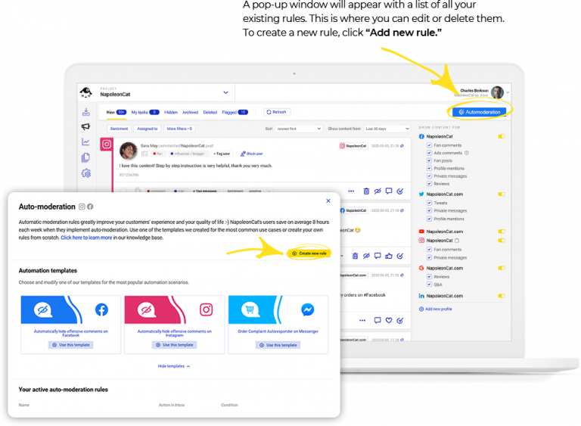The image size is (581, 426).
Task: Open Click here to learn more link
Action: pyautogui.click(x=86, y=238)
